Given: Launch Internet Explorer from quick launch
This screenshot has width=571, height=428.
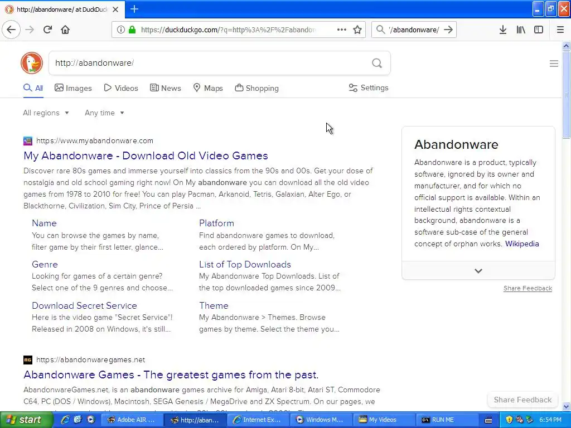Looking at the screenshot, I should point(66,420).
